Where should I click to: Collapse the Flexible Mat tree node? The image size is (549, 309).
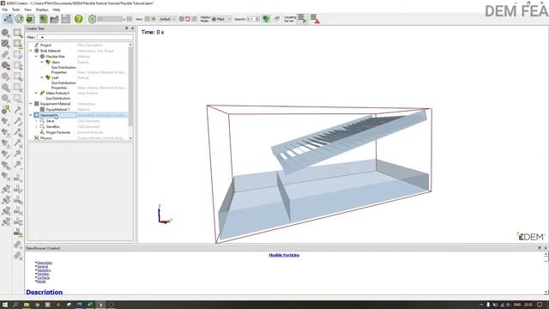click(x=36, y=57)
